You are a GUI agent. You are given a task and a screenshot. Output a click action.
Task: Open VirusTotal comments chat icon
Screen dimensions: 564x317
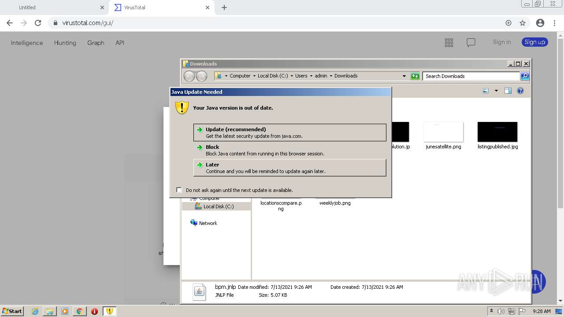coord(471,42)
